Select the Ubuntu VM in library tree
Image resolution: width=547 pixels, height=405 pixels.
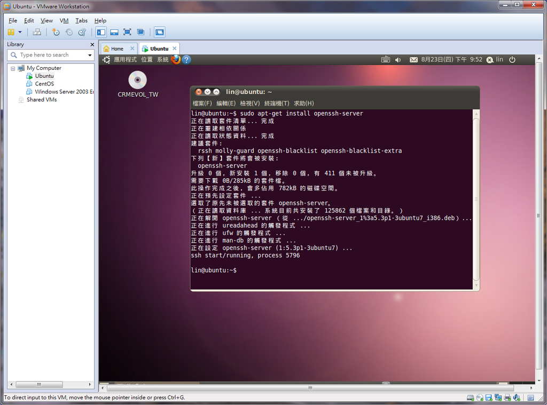click(x=44, y=76)
